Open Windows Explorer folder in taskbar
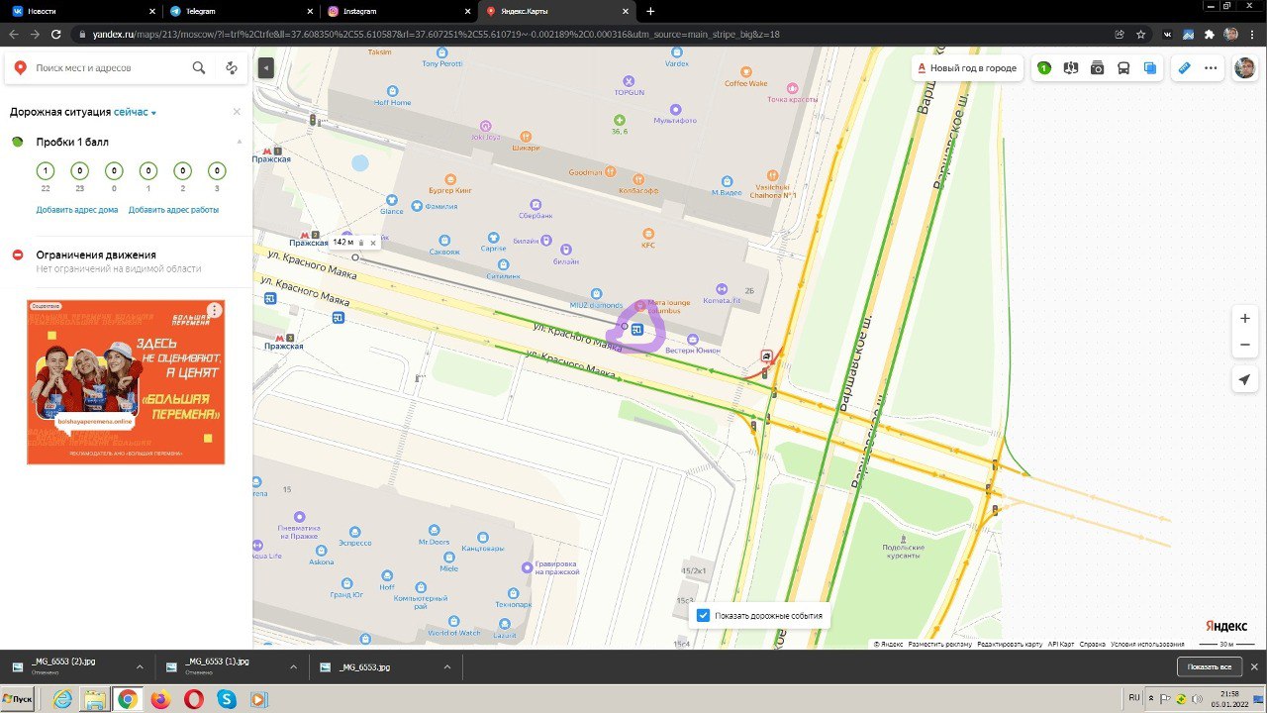This screenshot has width=1267, height=713. (95, 699)
